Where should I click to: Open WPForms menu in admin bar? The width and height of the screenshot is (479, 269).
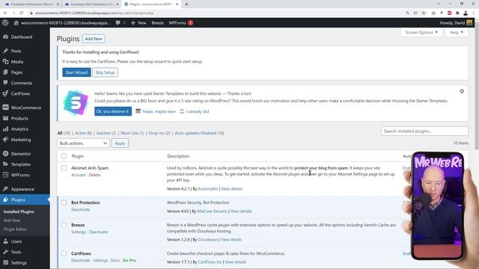coord(181,23)
